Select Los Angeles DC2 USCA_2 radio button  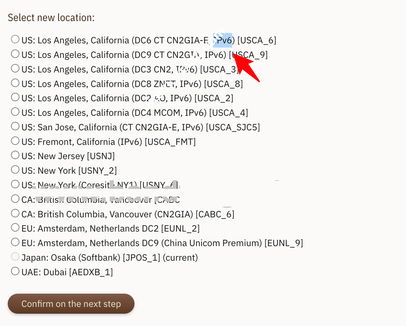(15, 97)
